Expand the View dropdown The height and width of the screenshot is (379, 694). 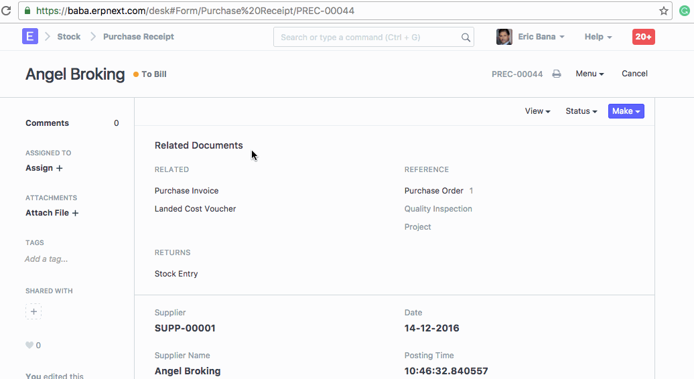tap(538, 111)
